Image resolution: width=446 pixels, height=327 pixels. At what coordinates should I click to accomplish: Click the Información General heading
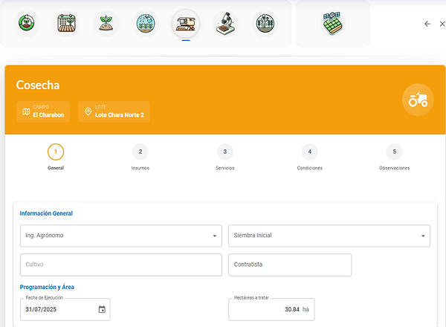point(46,213)
